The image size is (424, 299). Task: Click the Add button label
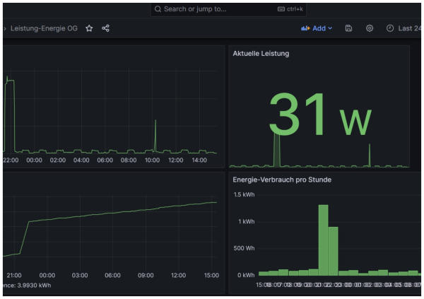pyautogui.click(x=319, y=28)
